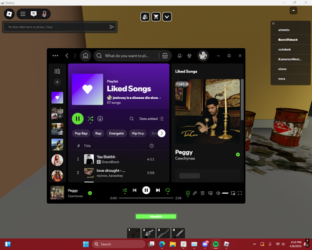Unmute the Roblox microphone icon
312x250 pixels.
point(44,14)
